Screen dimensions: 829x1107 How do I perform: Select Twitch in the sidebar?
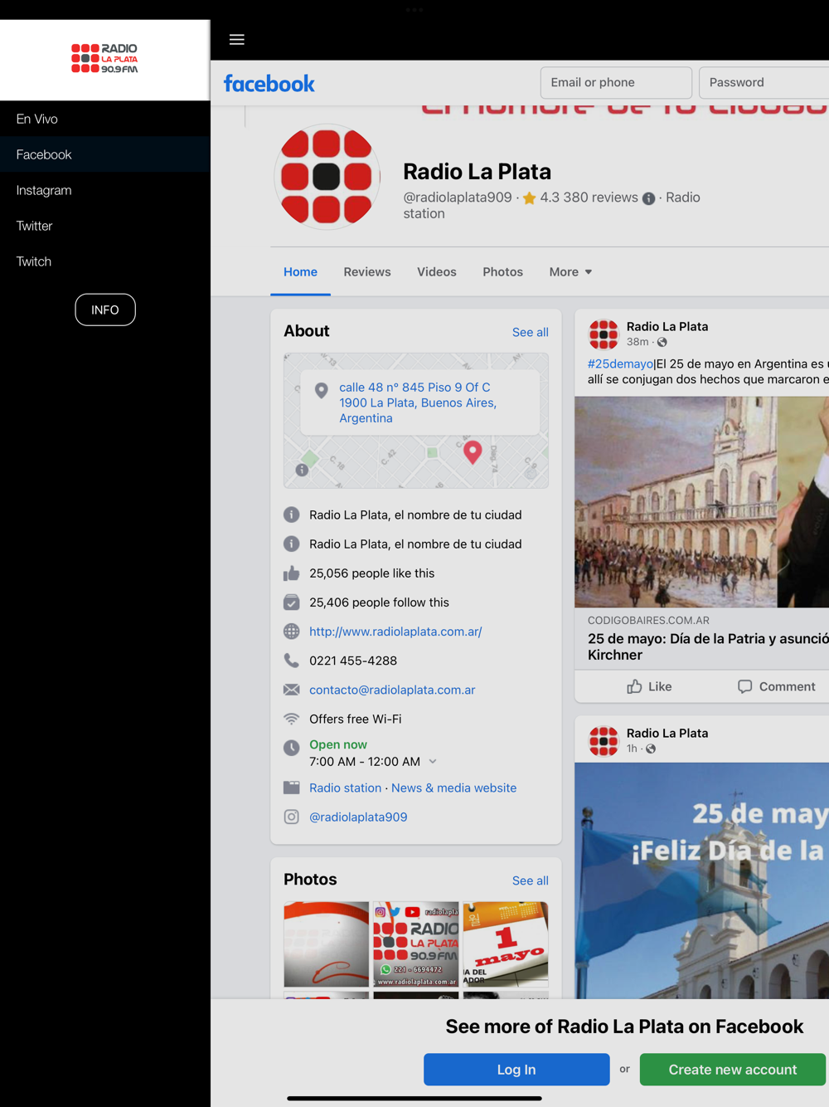pyautogui.click(x=104, y=261)
